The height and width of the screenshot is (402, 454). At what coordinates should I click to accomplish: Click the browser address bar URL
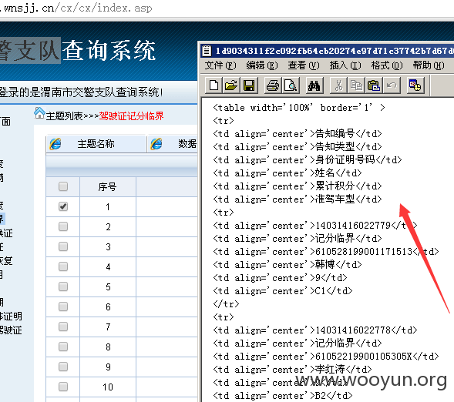tap(76, 8)
